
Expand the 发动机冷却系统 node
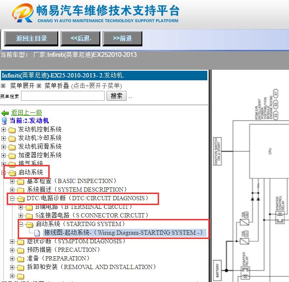coord(3,138)
